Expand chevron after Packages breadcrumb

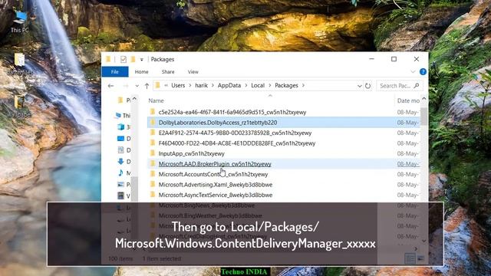303,85
